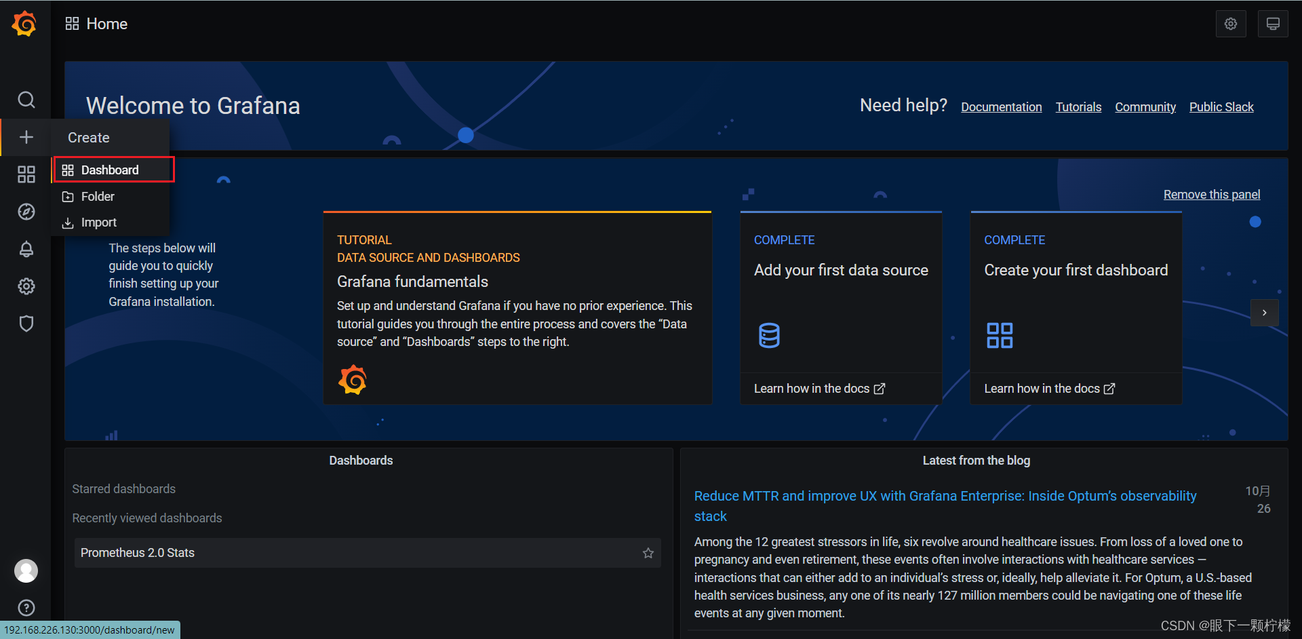This screenshot has width=1302, height=639.
Task: Open the Community help link
Action: pyautogui.click(x=1145, y=106)
